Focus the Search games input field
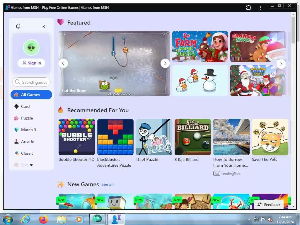Screen dimensions: 300x225 (31, 82)
